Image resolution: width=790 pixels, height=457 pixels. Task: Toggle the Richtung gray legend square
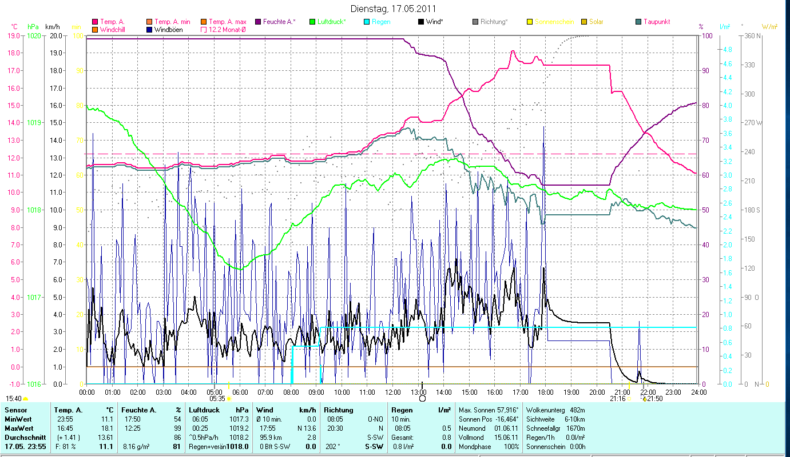475,22
